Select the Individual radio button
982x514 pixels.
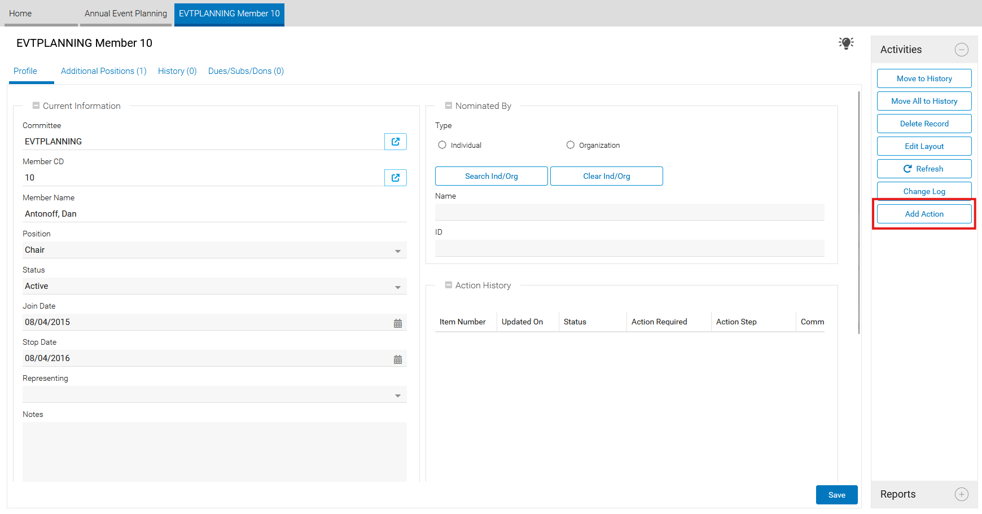(x=442, y=145)
